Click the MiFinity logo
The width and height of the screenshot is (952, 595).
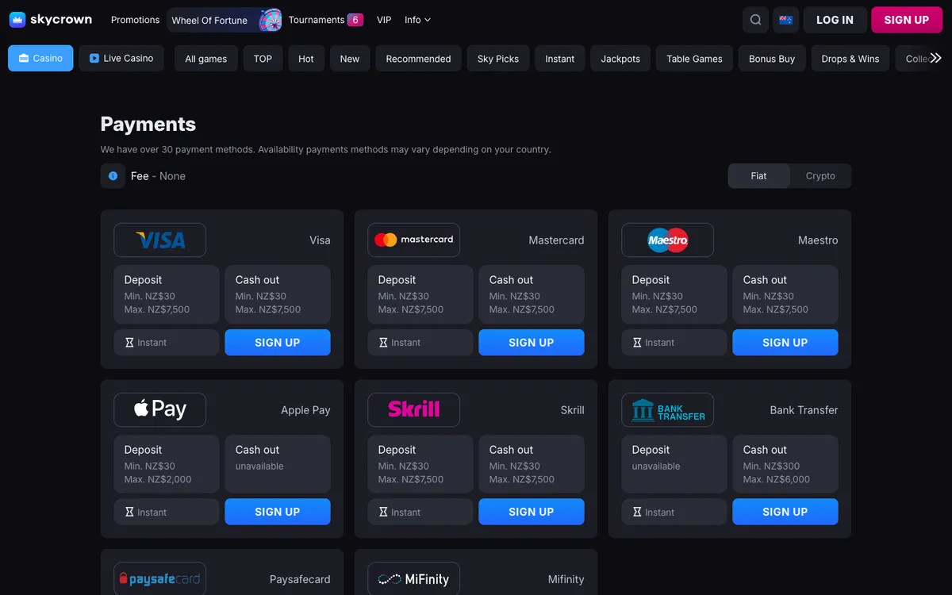coord(413,578)
